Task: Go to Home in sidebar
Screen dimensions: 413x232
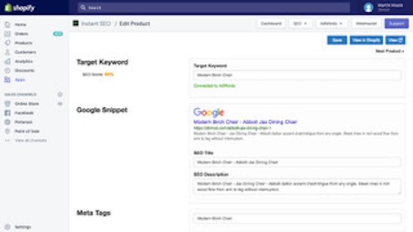Action: click(20, 24)
